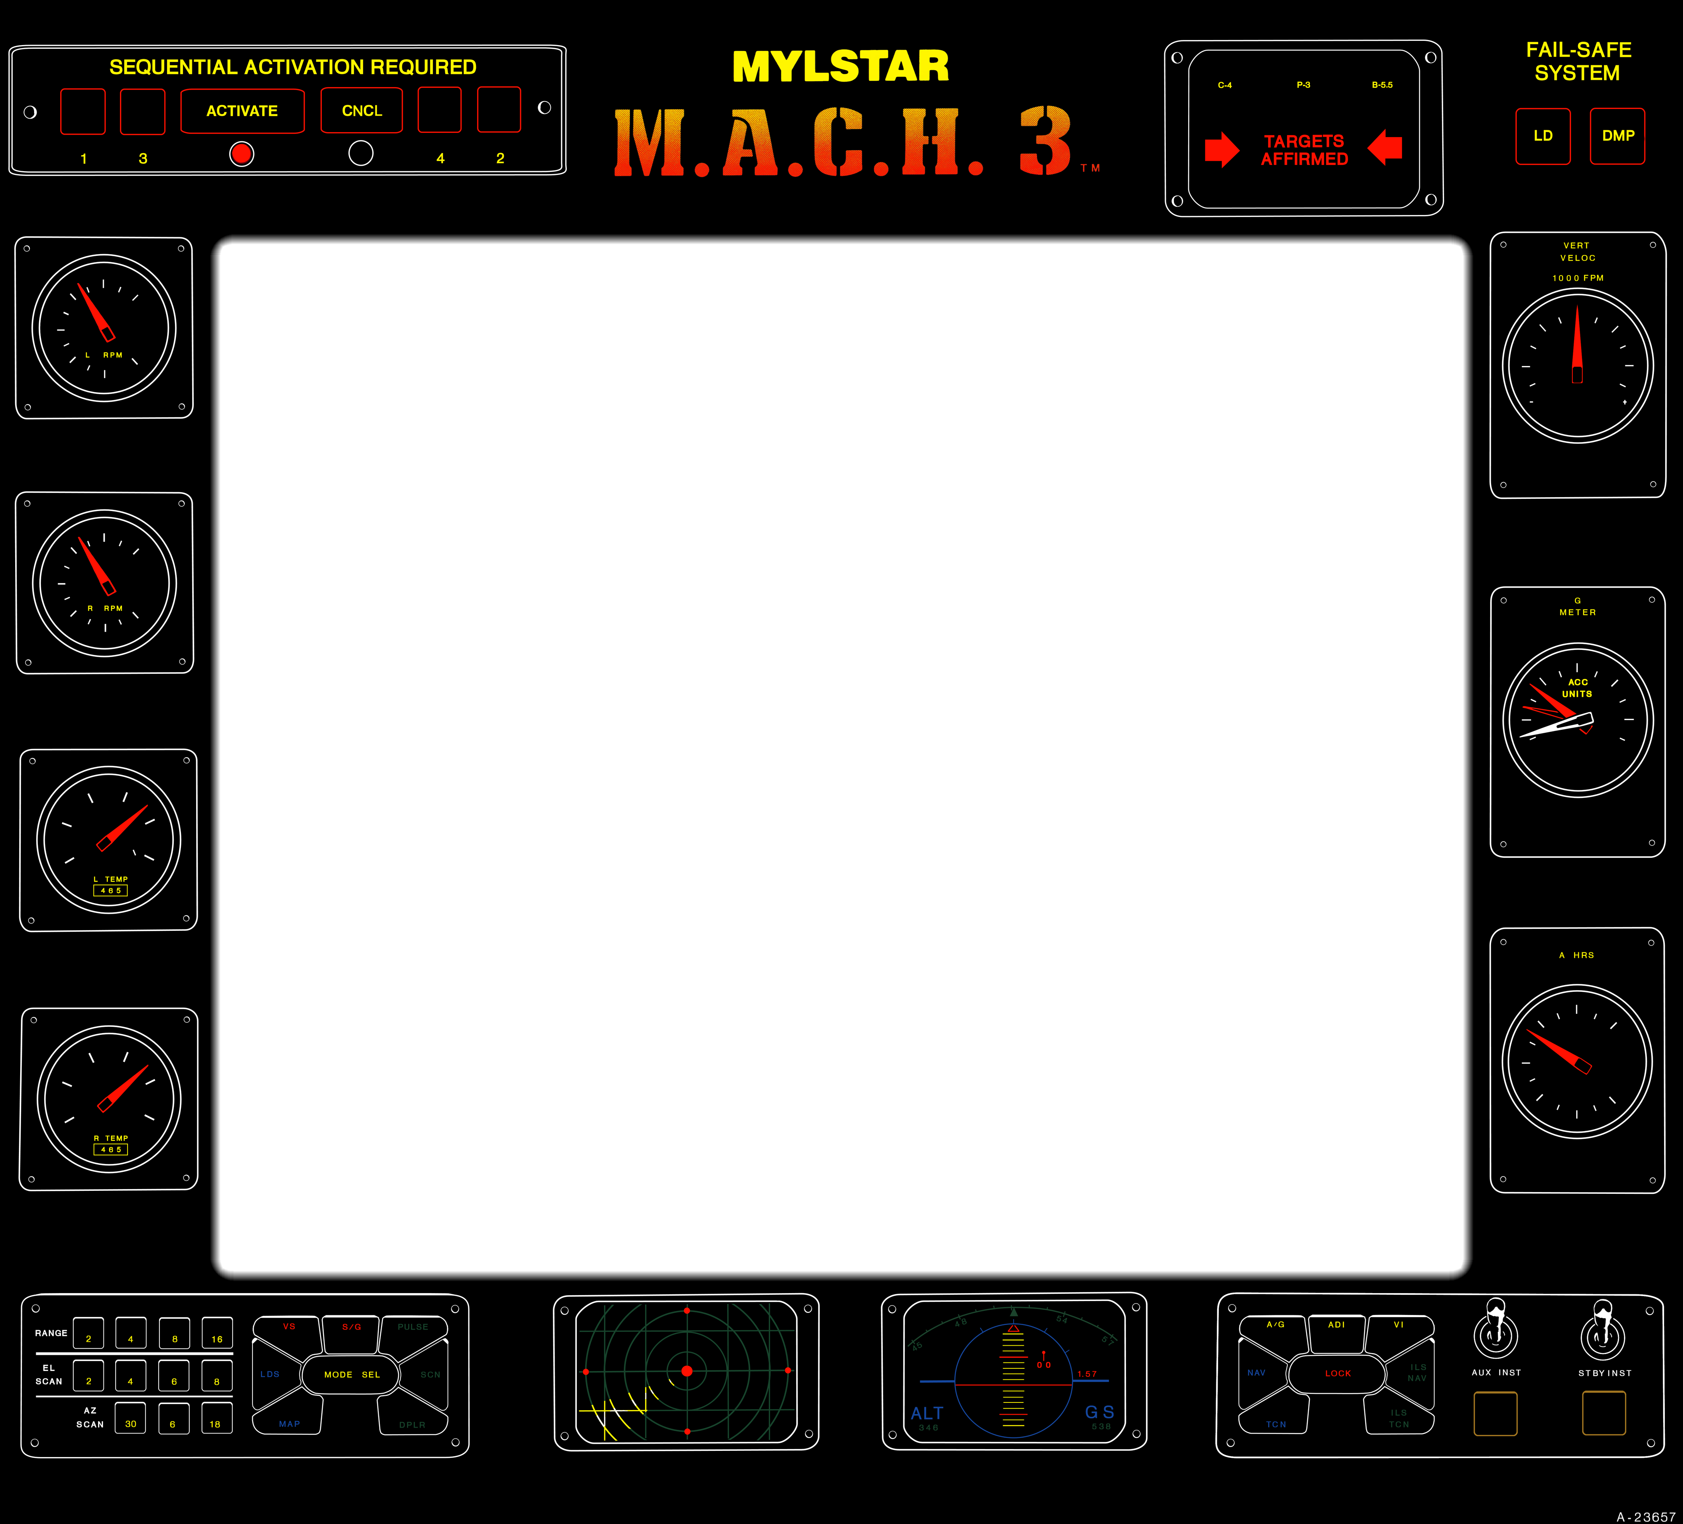Set EL SCAN to 8
Screen dimensions: 1683x1524
click(217, 1376)
